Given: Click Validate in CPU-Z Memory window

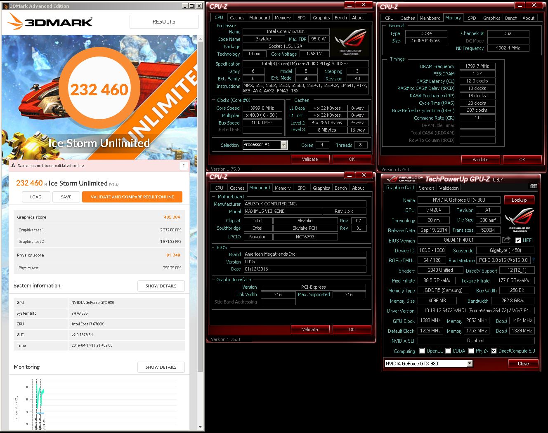Looking at the screenshot, I should [x=480, y=160].
